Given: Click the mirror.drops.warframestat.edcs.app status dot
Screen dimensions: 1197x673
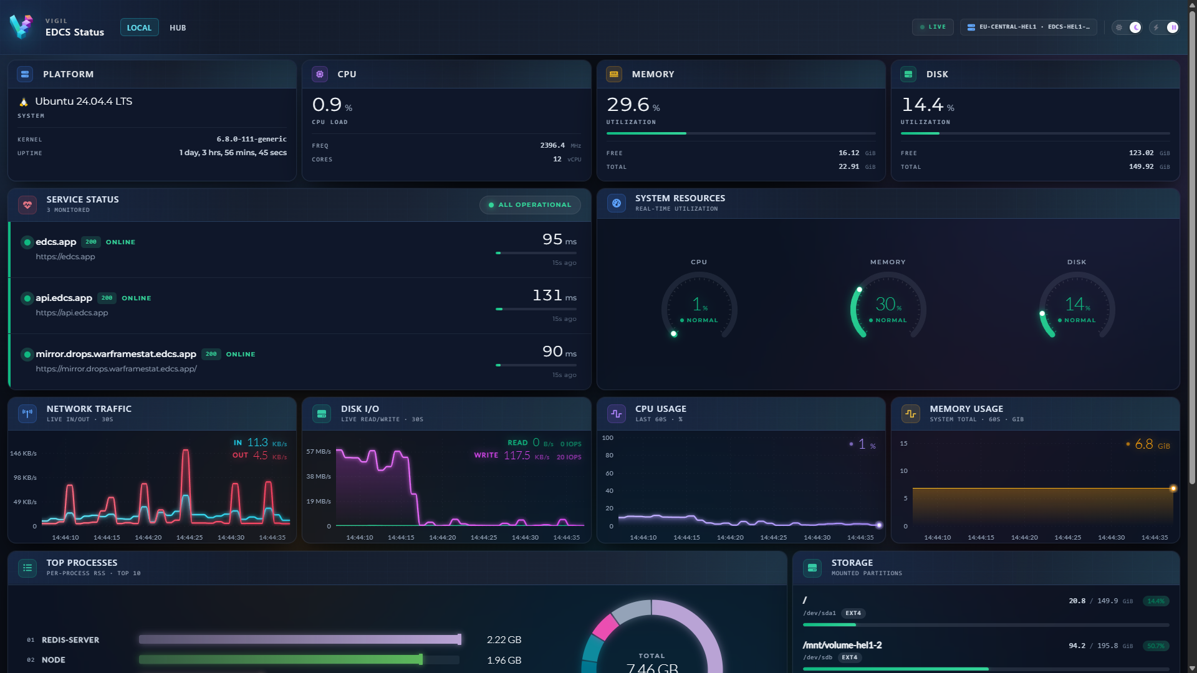Looking at the screenshot, I should click(27, 355).
